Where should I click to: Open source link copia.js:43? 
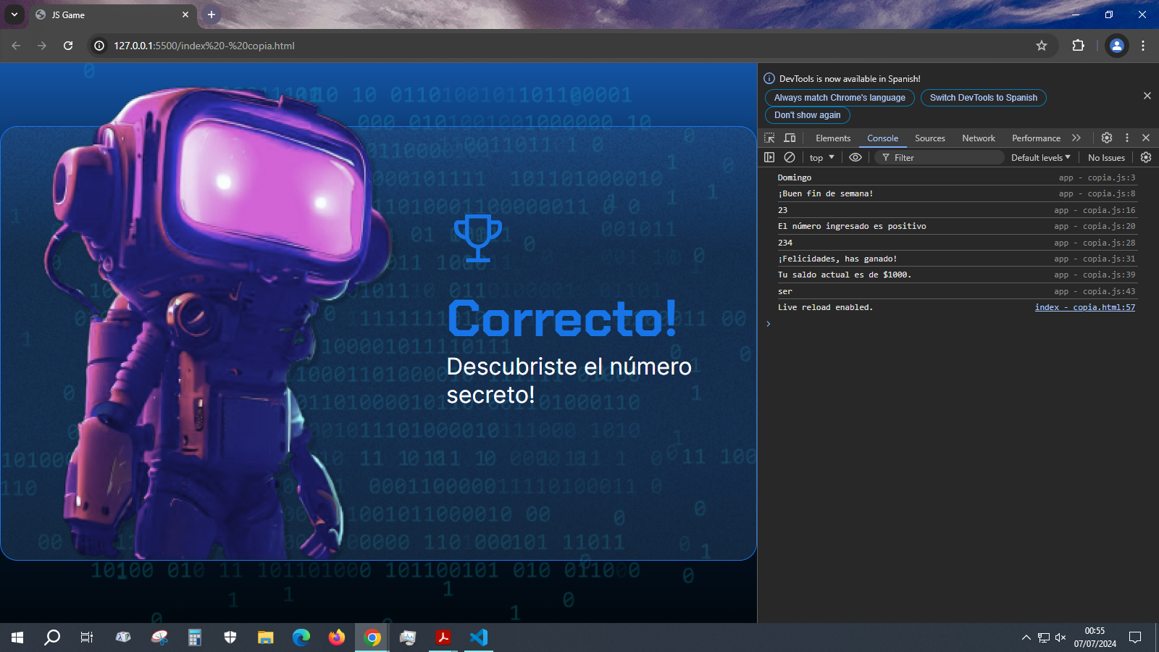coord(1095,291)
